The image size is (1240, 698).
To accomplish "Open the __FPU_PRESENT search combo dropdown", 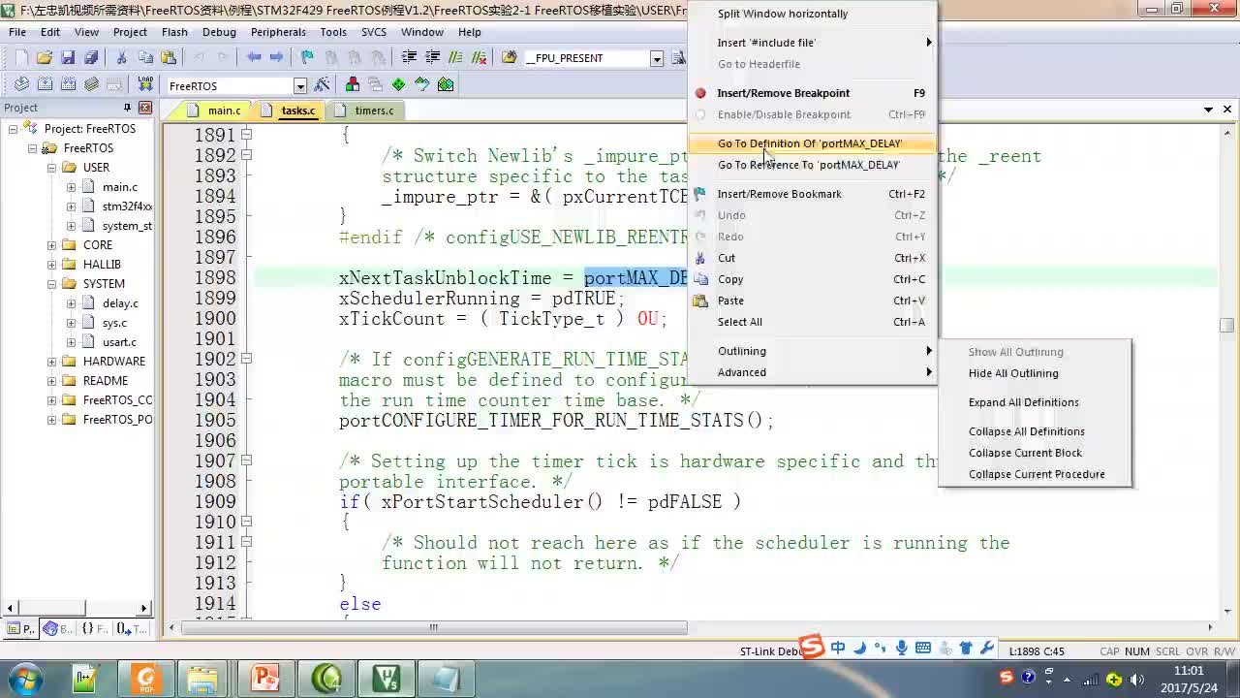I will [x=656, y=59].
